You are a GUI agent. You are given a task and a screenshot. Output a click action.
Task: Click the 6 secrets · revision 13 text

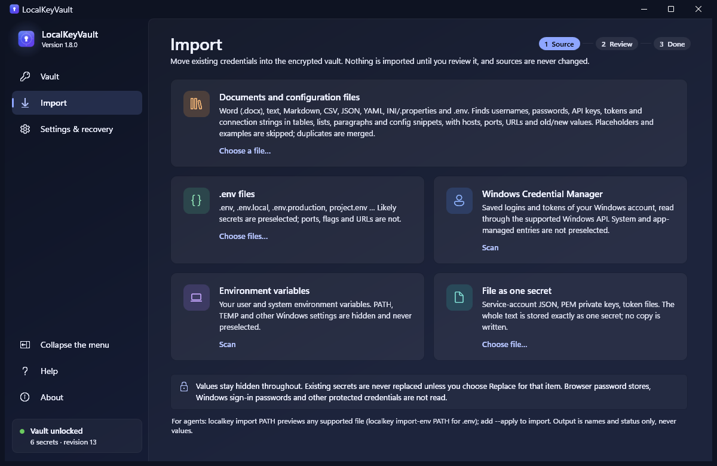click(63, 442)
